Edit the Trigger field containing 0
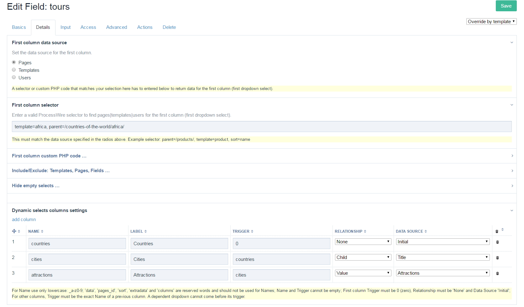Viewport: 524px width, 307px height. [281, 244]
